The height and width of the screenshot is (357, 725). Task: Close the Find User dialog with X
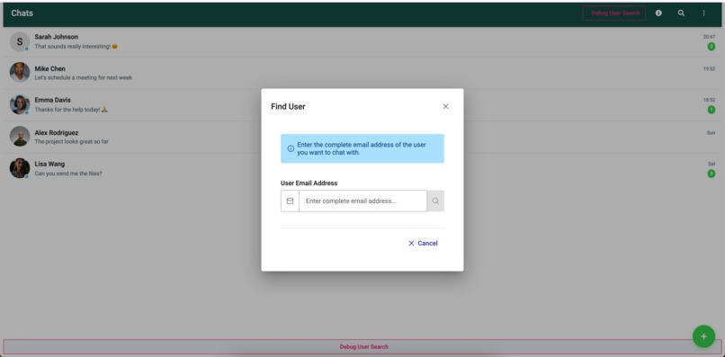point(446,106)
